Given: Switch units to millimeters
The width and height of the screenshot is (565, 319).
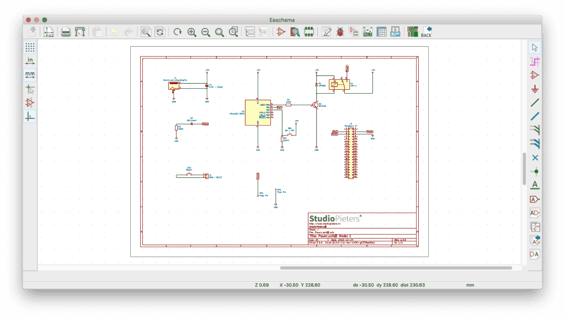Looking at the screenshot, I should point(30,75).
